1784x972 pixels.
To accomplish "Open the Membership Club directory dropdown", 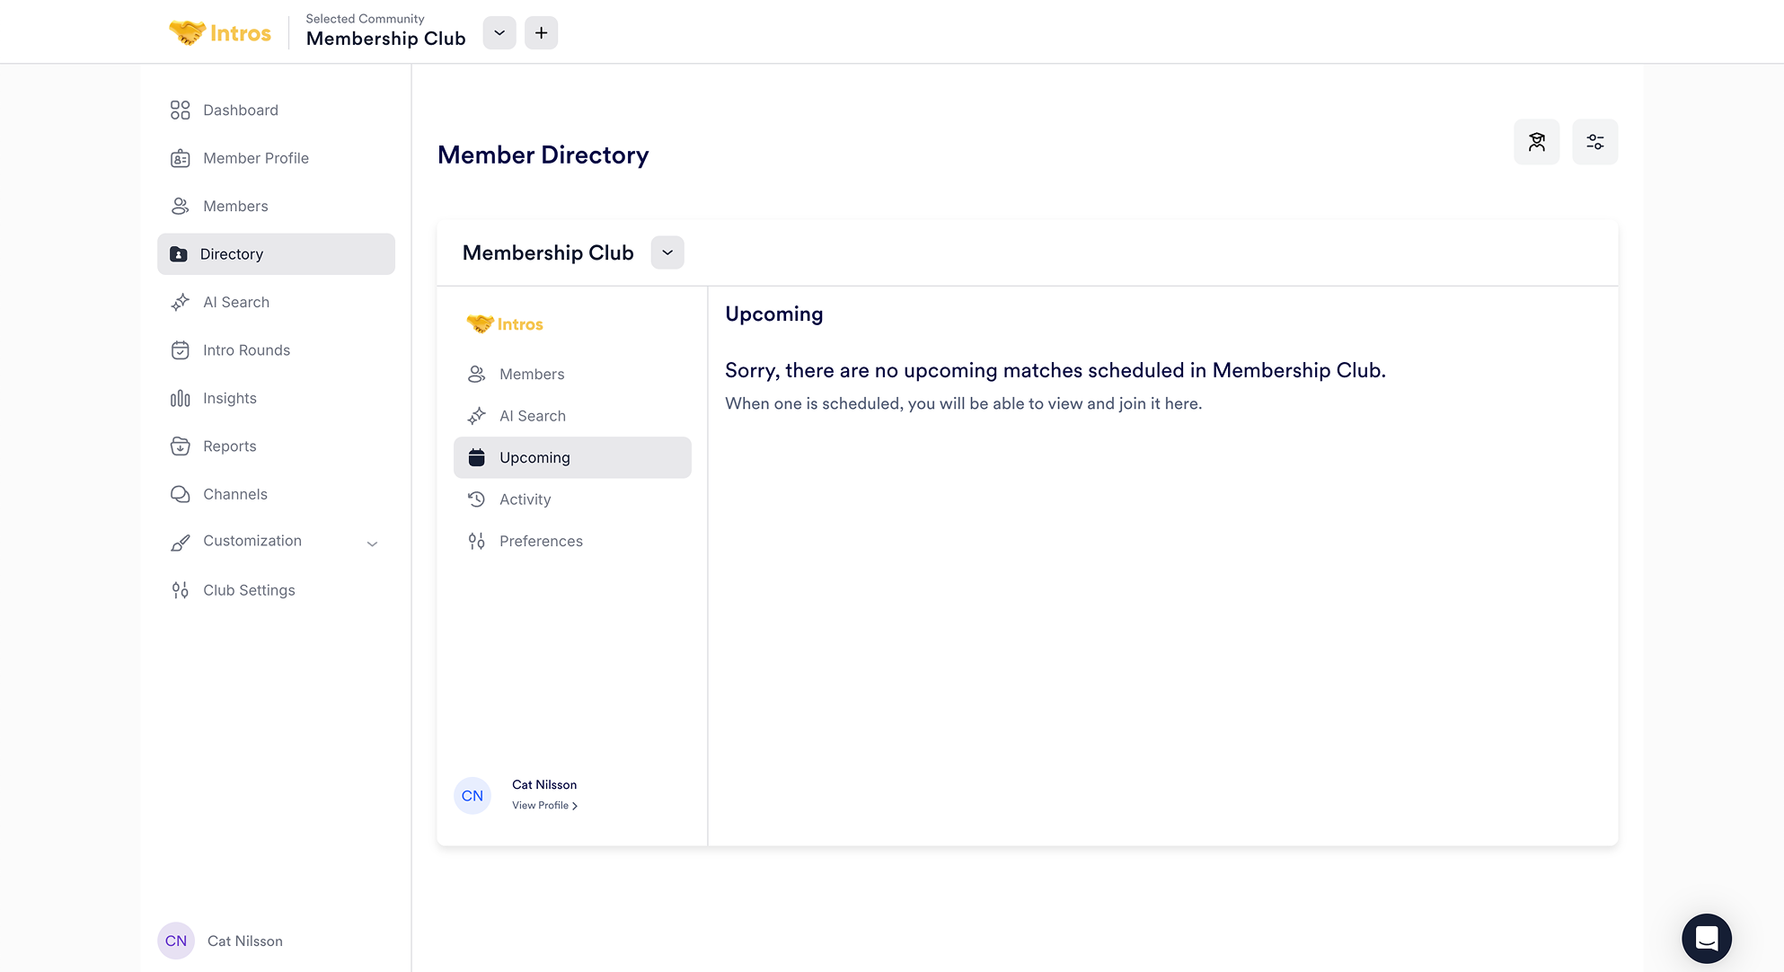I will [x=667, y=252].
